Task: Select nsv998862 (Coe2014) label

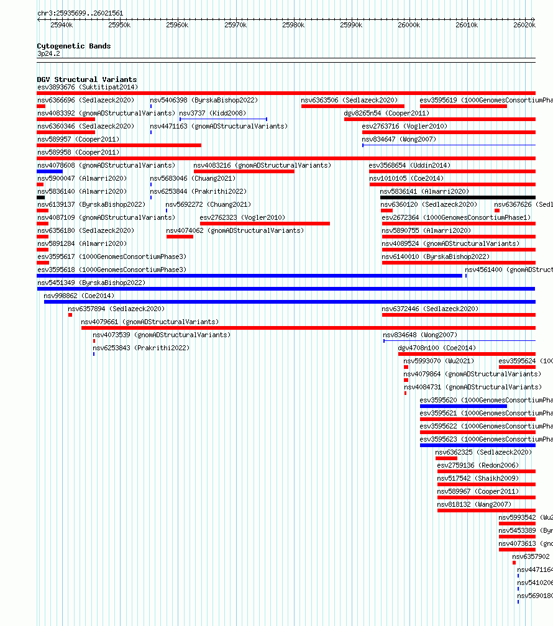Action: (x=79, y=296)
